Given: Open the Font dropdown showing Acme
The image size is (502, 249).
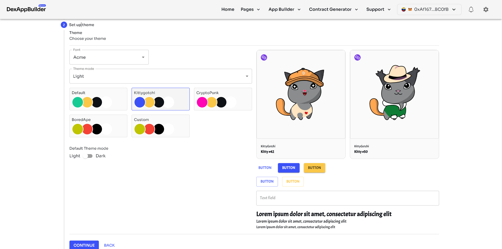Looking at the screenshot, I should pos(109,57).
